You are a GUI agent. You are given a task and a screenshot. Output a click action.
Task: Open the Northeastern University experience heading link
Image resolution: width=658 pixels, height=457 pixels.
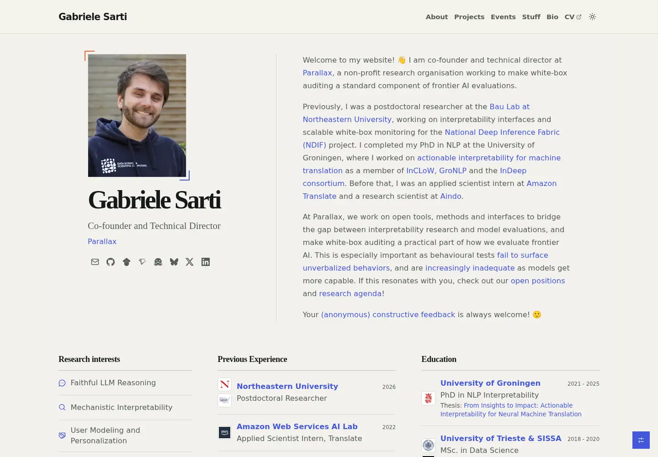click(x=287, y=386)
